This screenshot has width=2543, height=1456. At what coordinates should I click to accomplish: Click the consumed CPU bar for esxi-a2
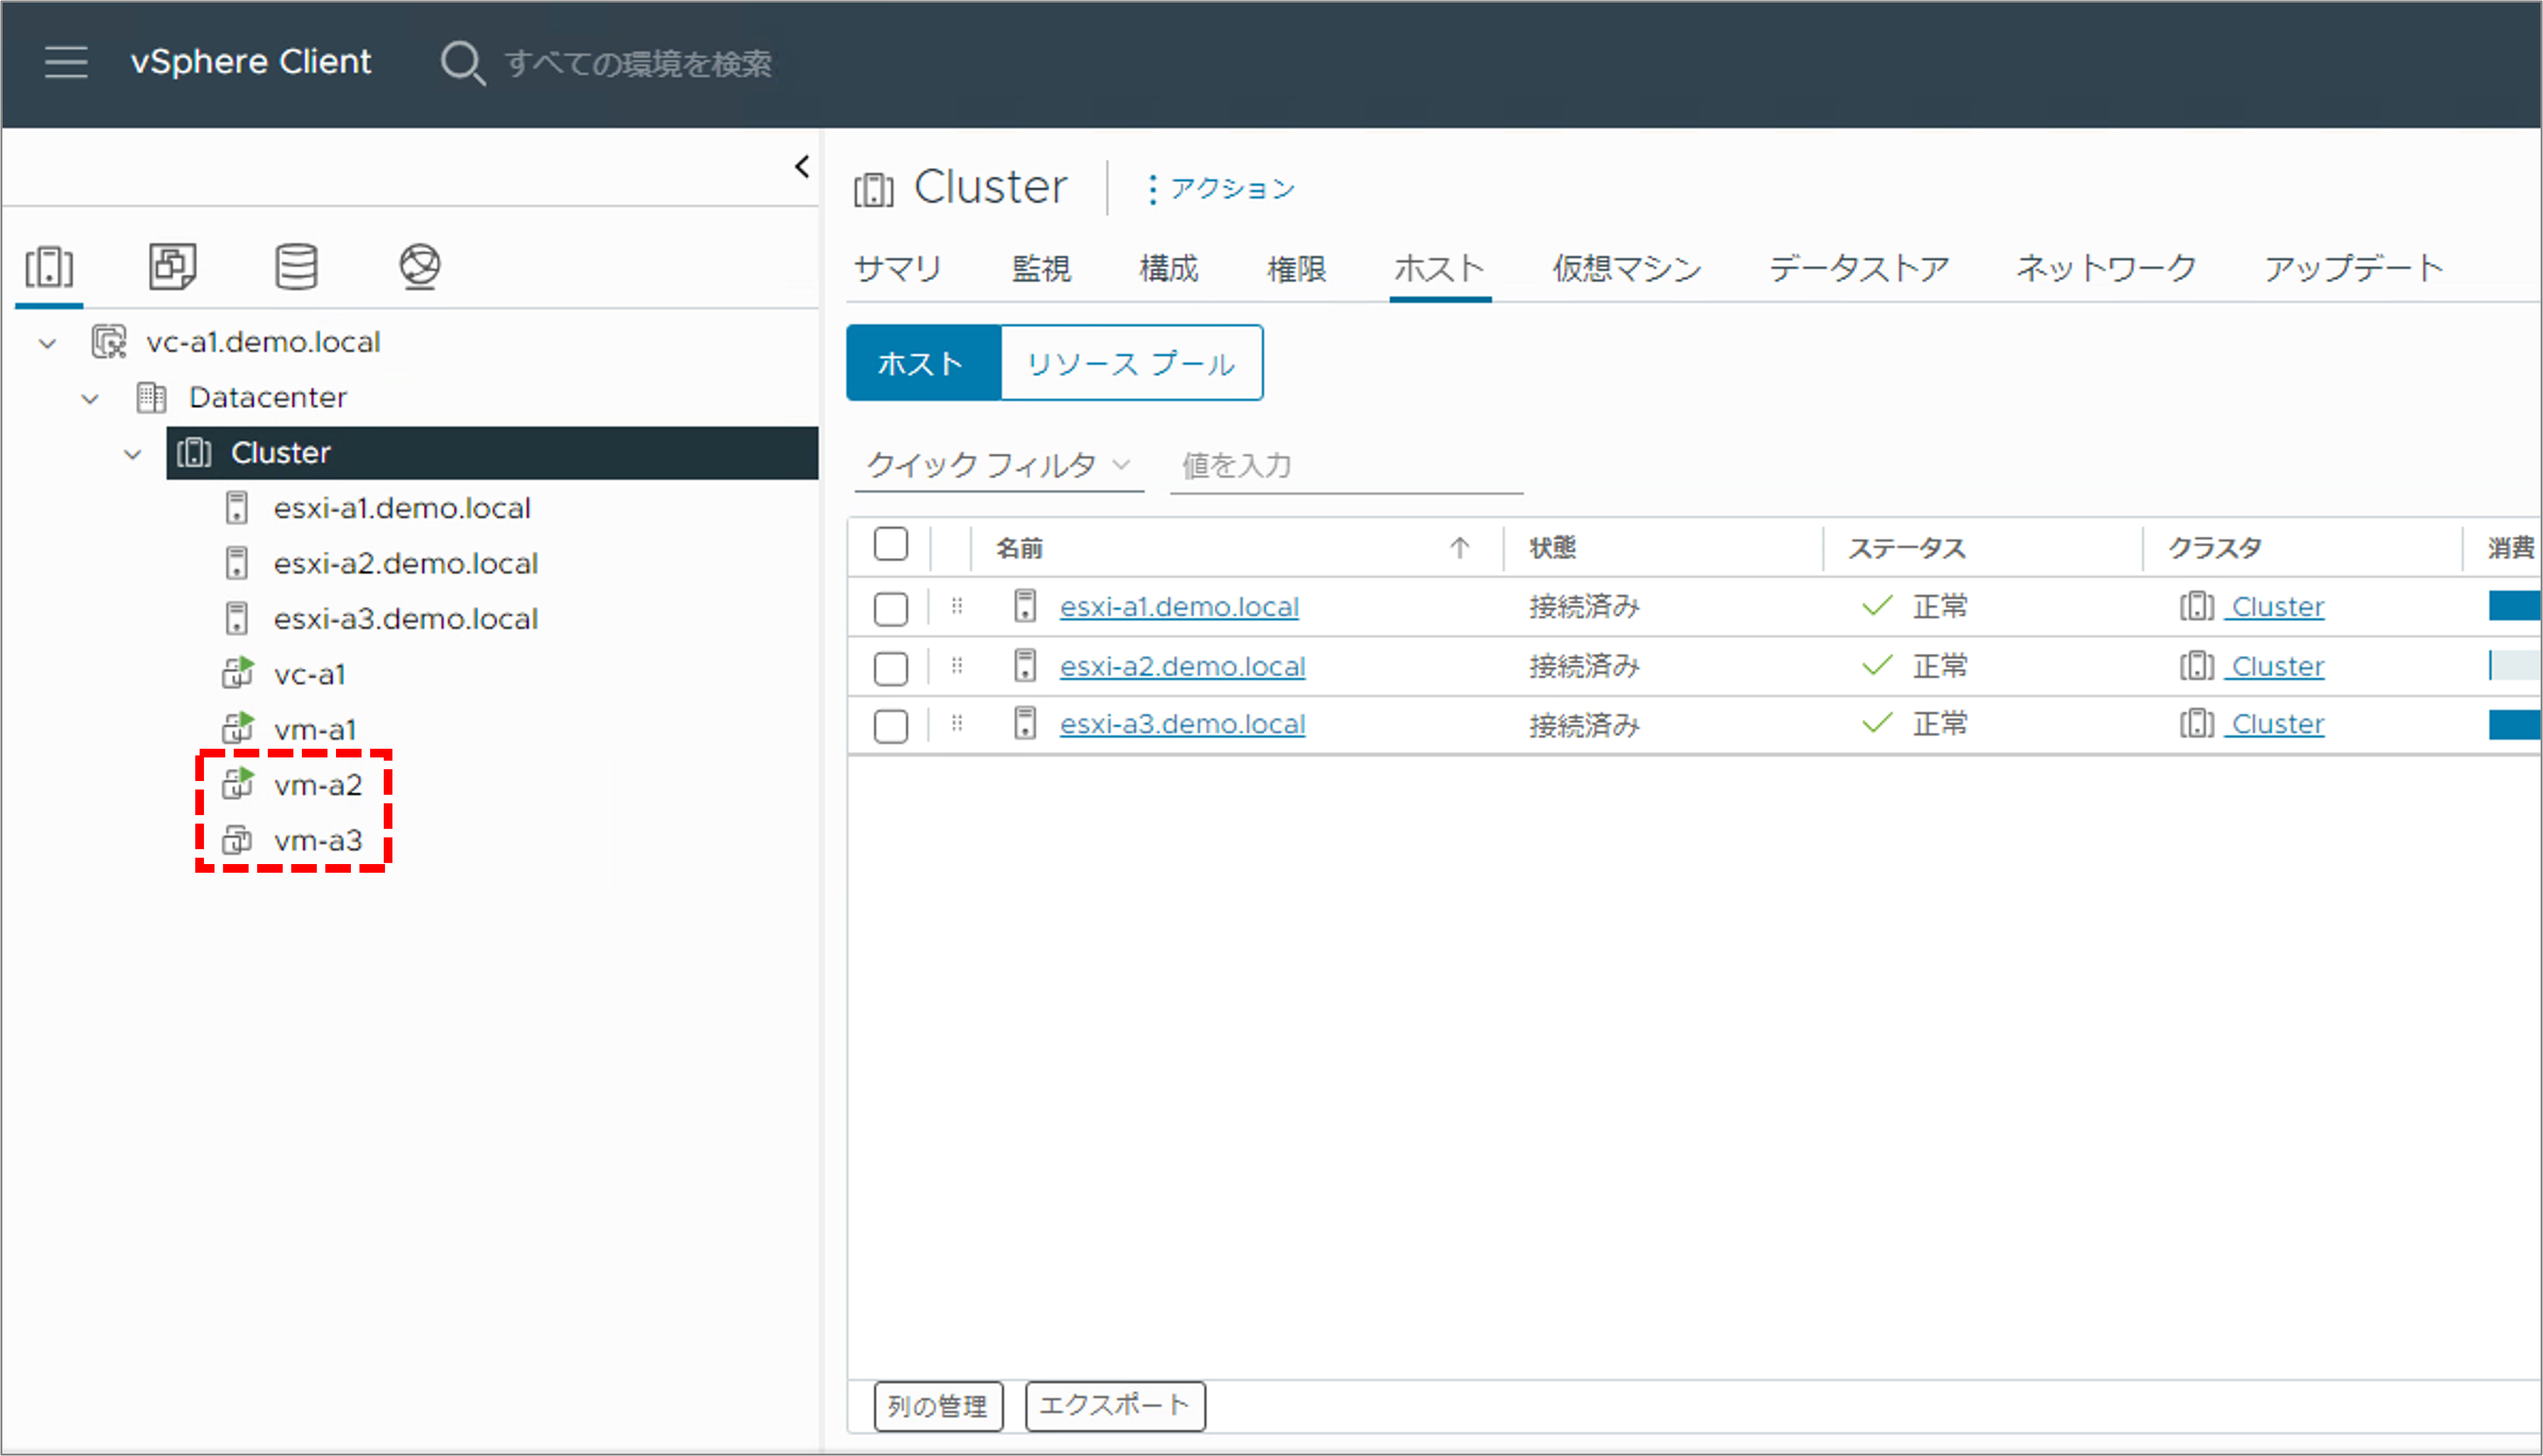click(2514, 666)
